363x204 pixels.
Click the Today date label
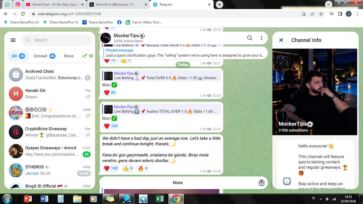tap(183, 65)
